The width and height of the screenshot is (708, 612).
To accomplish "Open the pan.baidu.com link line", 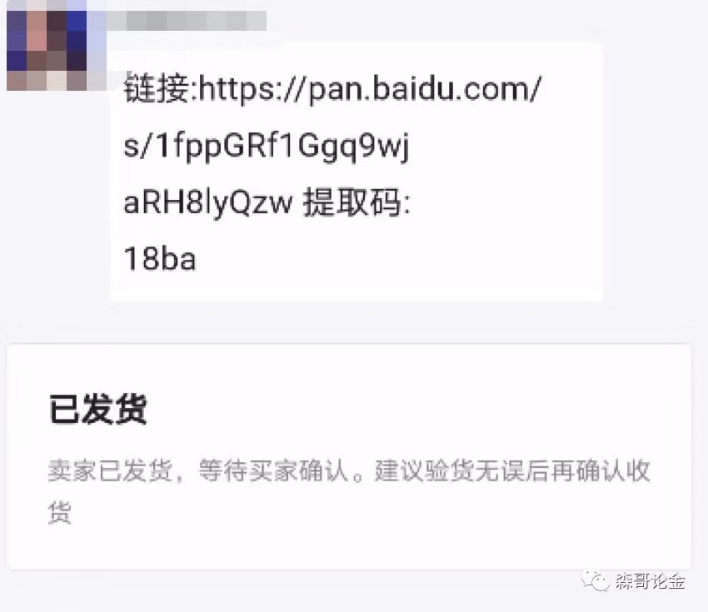I will point(332,88).
